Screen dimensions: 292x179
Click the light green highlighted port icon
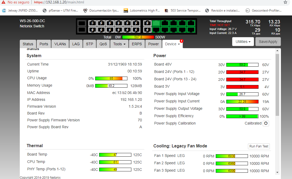[156, 23]
